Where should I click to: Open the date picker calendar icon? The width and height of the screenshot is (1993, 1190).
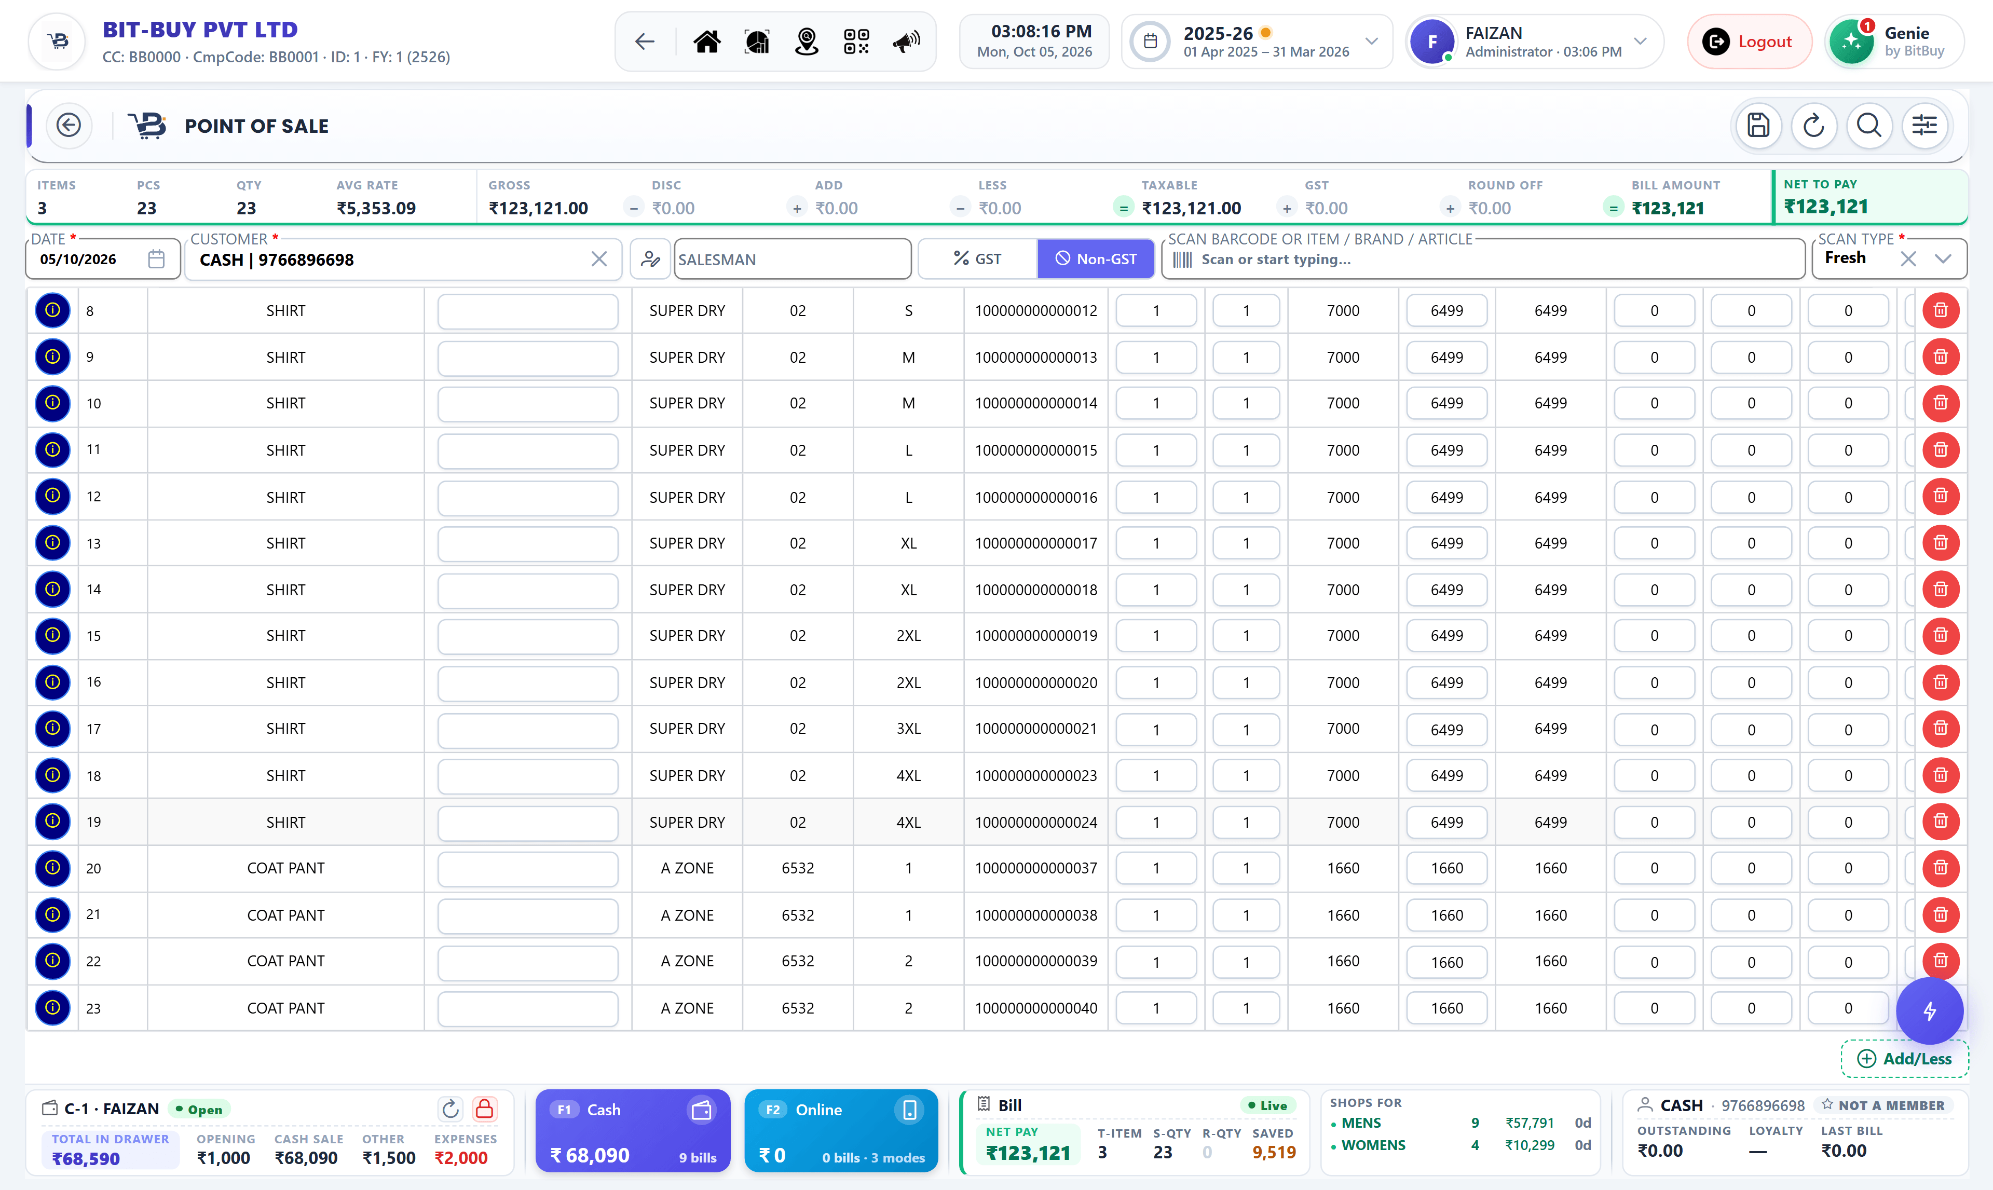pos(156,259)
